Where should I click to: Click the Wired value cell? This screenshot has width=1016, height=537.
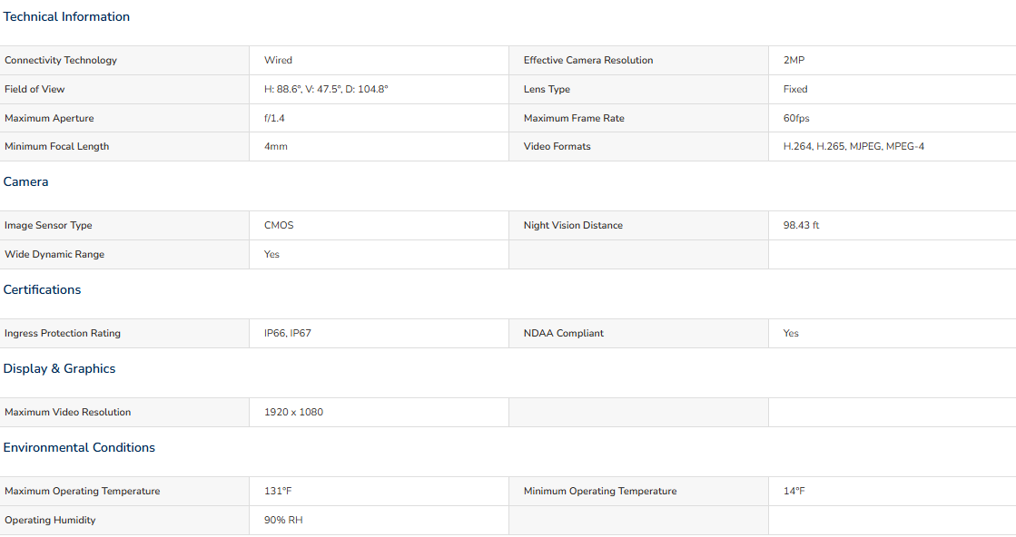[x=379, y=60]
